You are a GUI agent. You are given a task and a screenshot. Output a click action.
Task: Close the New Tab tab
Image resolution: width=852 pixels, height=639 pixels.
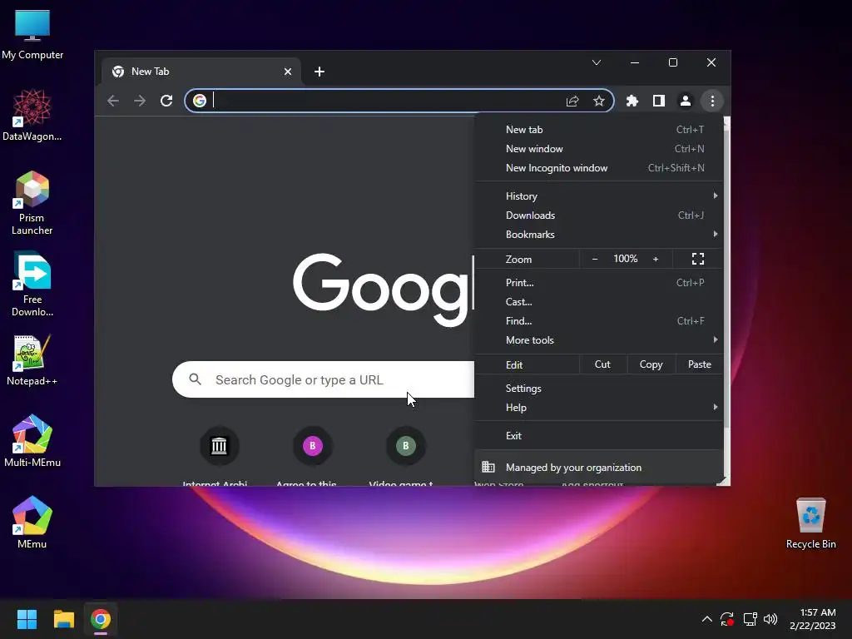(x=288, y=72)
